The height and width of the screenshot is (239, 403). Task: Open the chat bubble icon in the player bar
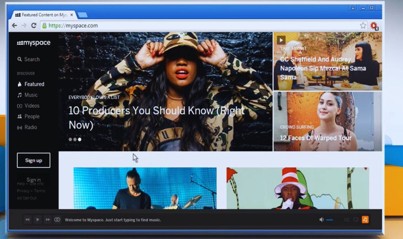356,219
